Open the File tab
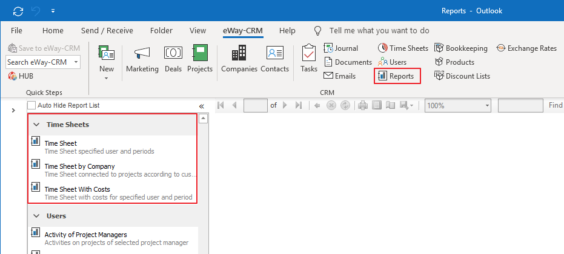This screenshot has height=254, width=564. [16, 30]
